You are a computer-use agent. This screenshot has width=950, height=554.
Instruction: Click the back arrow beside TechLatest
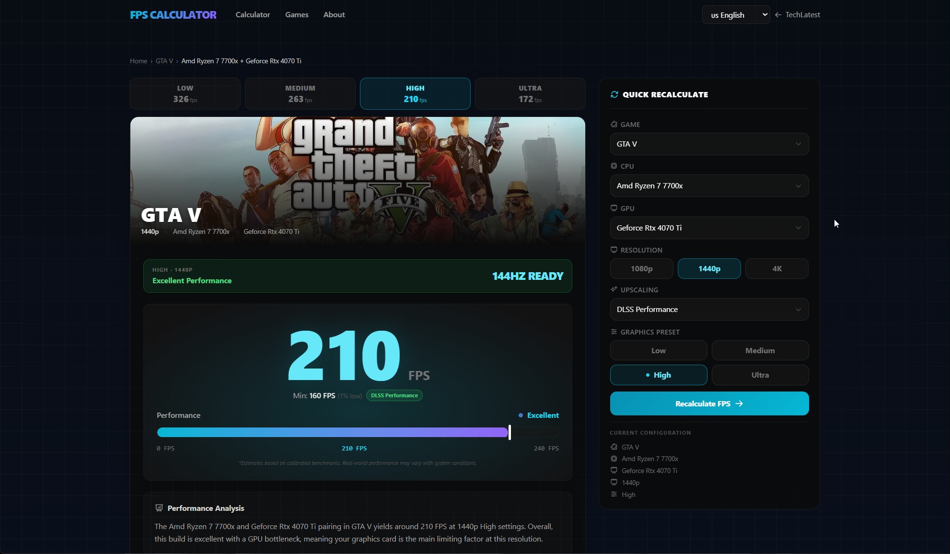(x=778, y=15)
